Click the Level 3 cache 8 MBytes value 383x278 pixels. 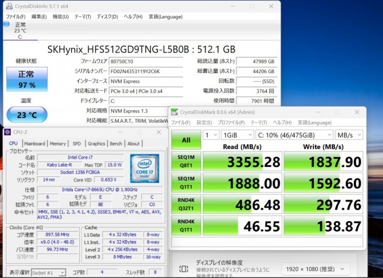tap(123, 257)
